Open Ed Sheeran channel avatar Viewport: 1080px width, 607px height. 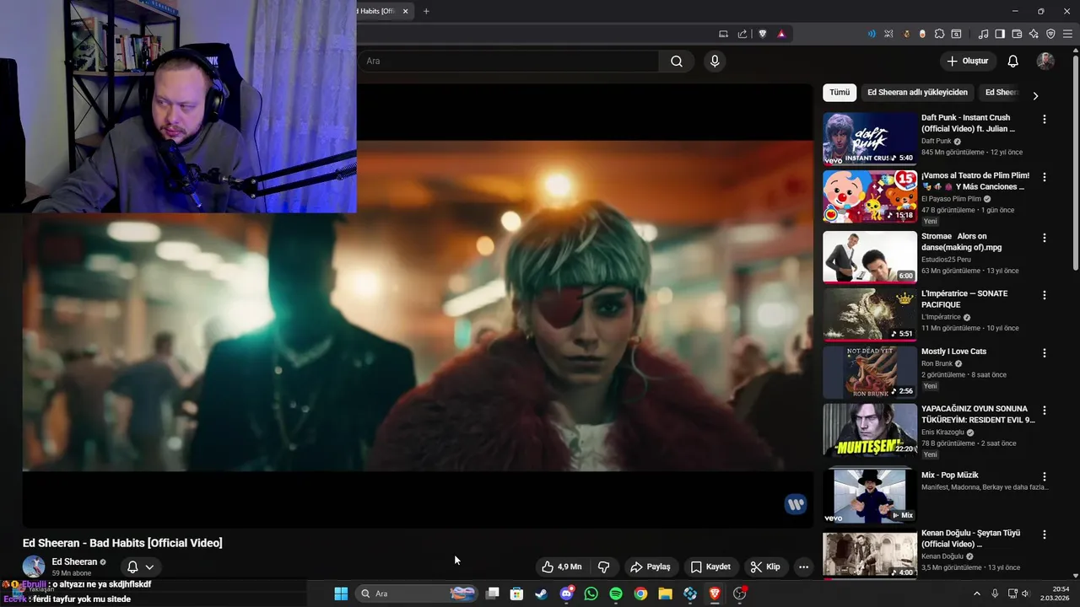[34, 567]
